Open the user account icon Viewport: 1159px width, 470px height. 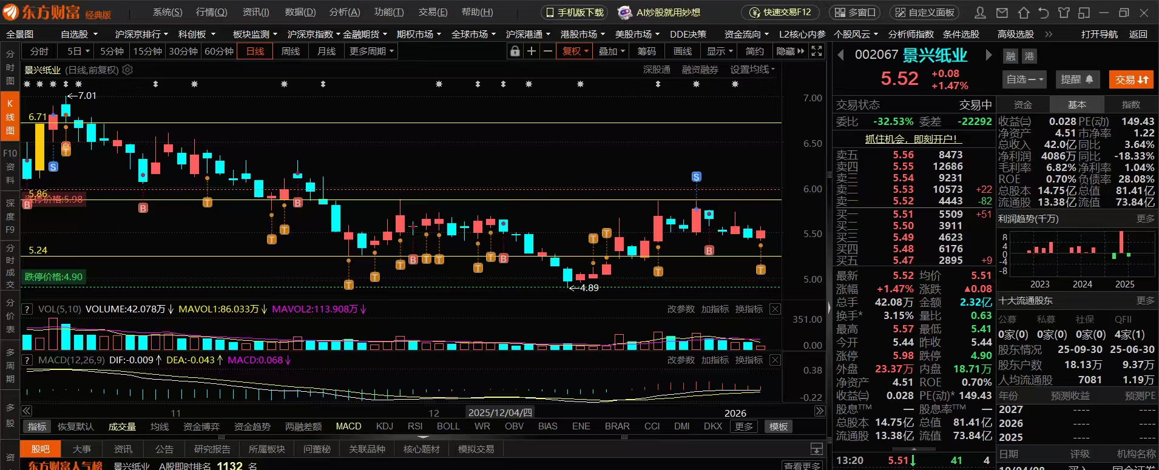pyautogui.click(x=980, y=12)
